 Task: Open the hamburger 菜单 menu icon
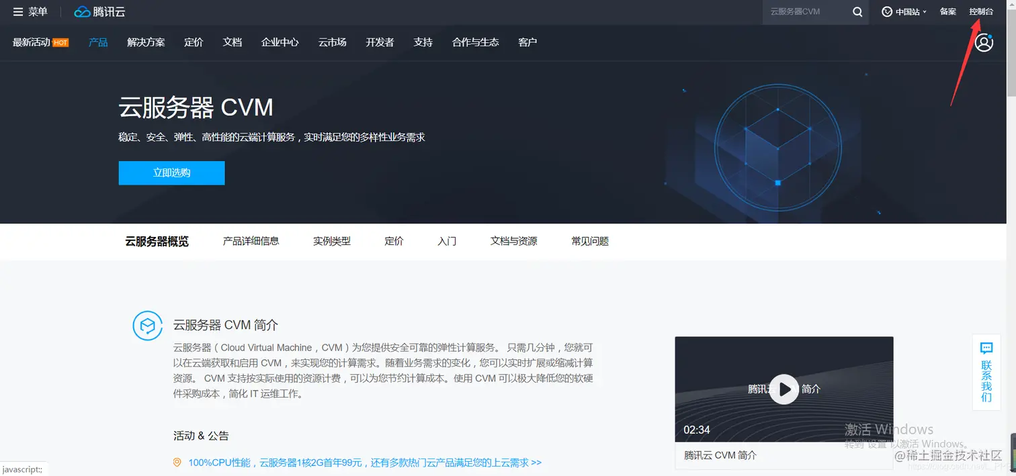[x=18, y=12]
